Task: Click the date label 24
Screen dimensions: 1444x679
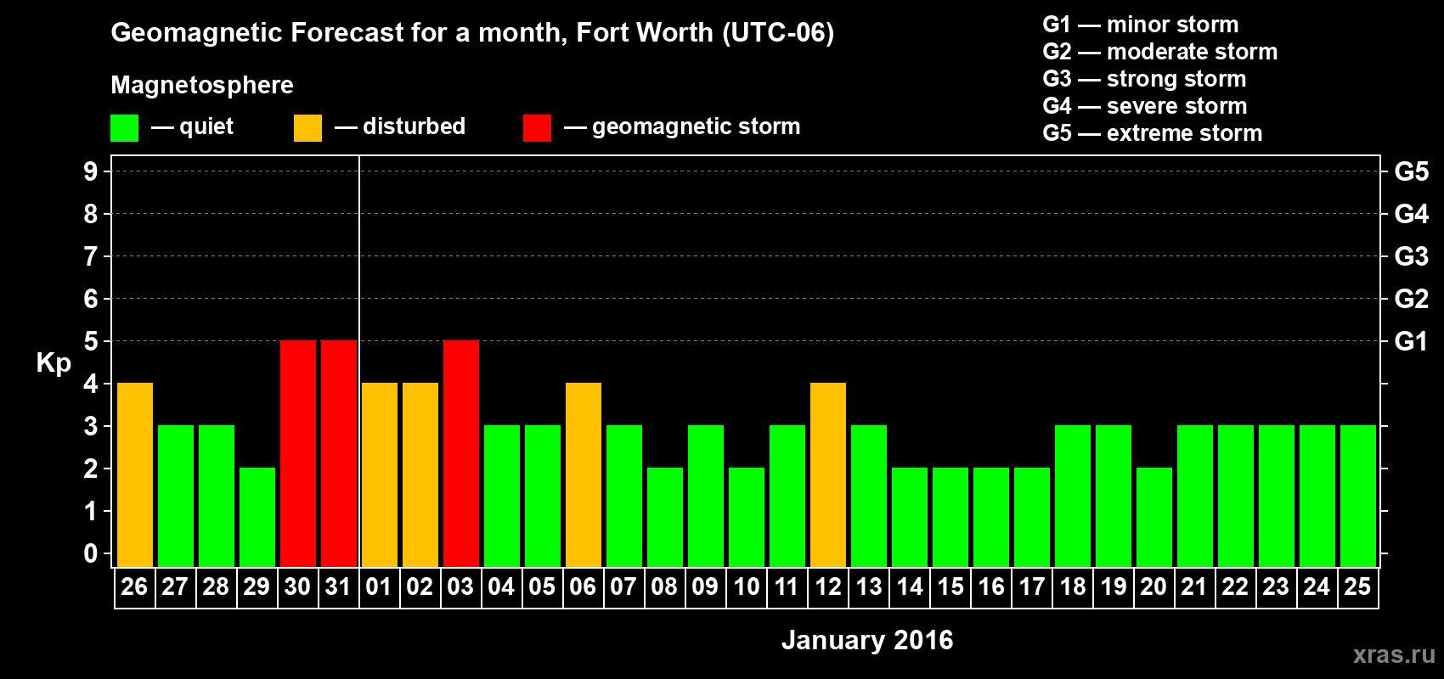Action: click(1317, 587)
